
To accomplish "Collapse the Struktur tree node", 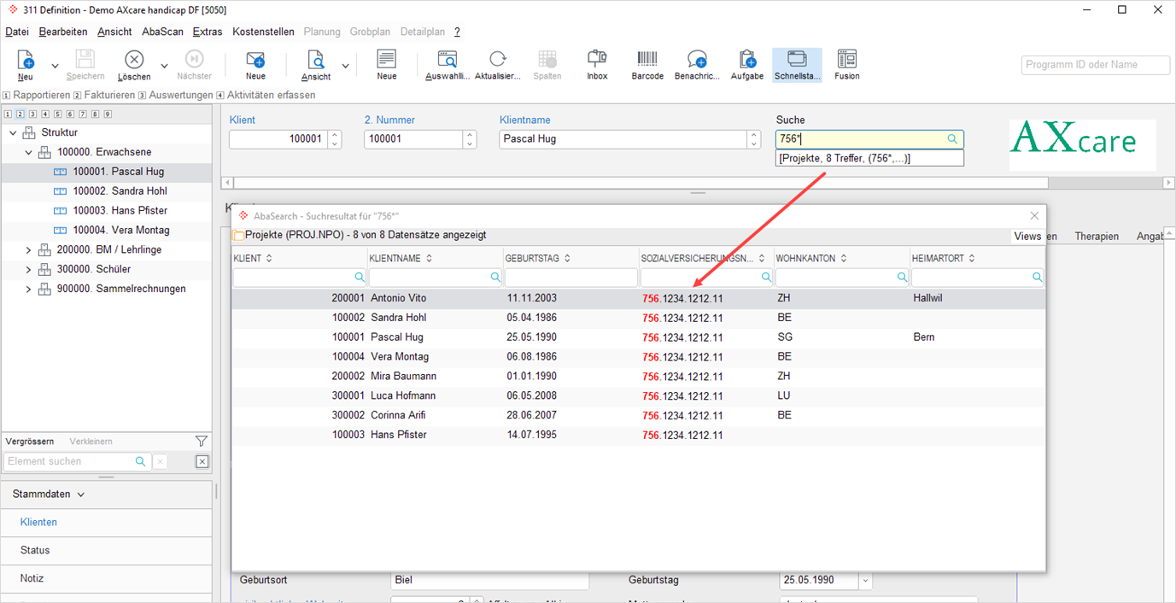I will [13, 133].
